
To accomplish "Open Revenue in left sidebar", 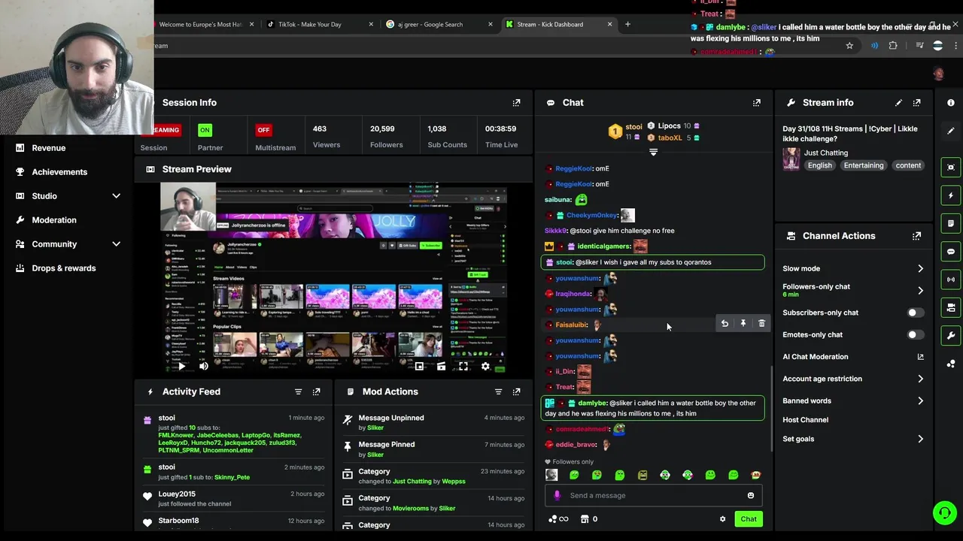I will pyautogui.click(x=48, y=148).
